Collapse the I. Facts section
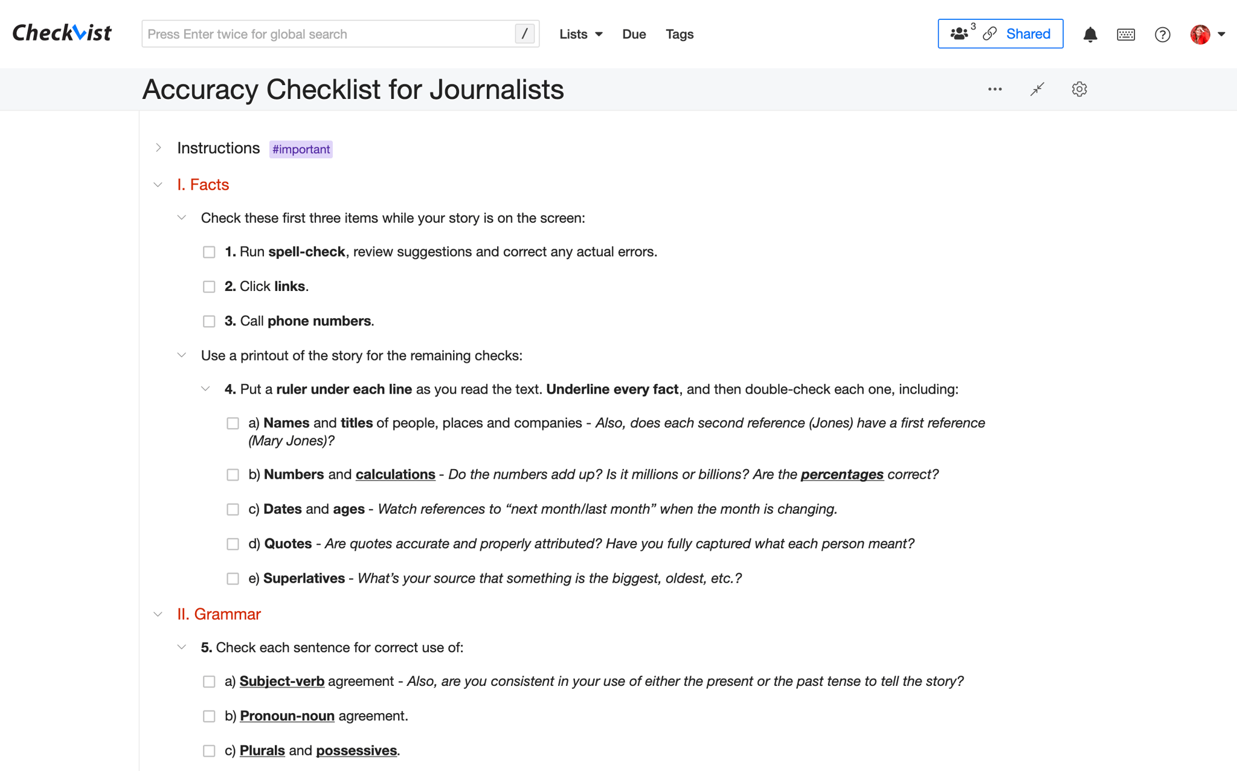1237x771 pixels. [158, 185]
